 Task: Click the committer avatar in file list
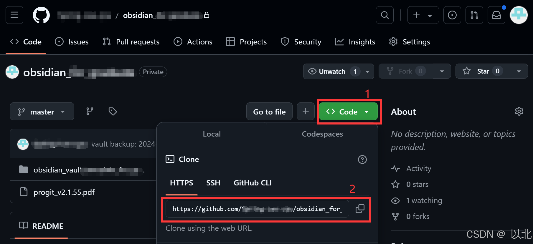coord(23,144)
